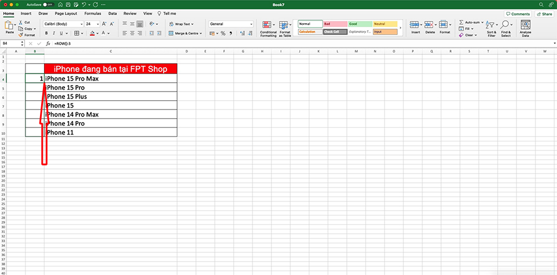Click the Align Left icon
557x275 pixels.
(x=125, y=34)
